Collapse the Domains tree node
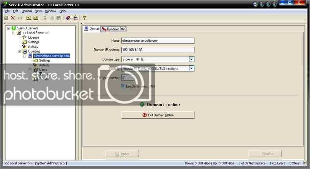The image size is (310, 169). (19, 51)
